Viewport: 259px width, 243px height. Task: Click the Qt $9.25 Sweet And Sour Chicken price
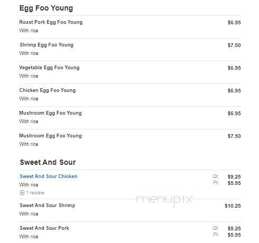tap(234, 176)
